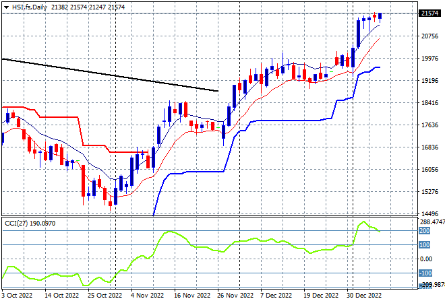Click the 19976 price axis value
Screen dimensions: 445x303
[429, 59]
